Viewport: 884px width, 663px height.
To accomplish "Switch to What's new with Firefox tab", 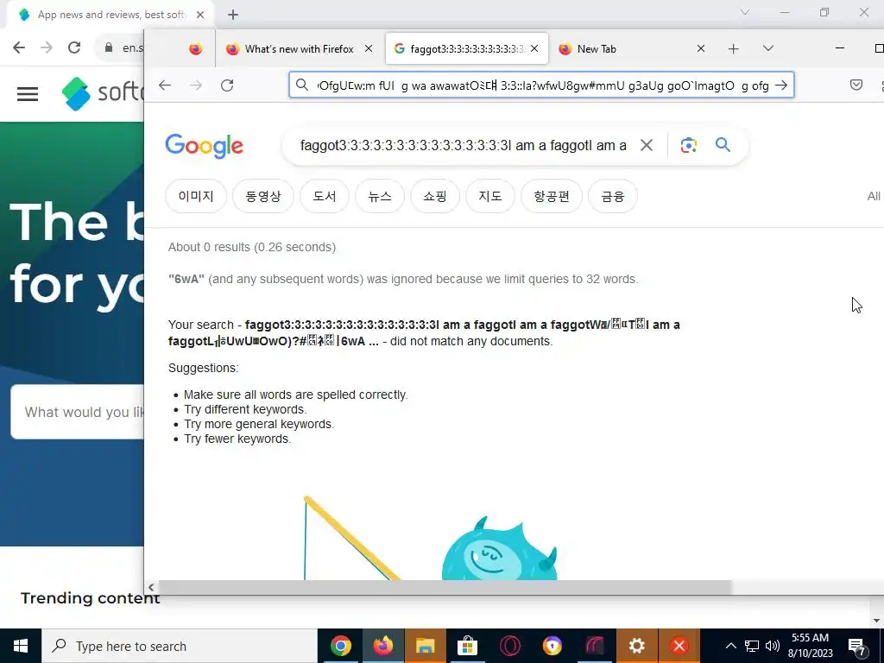I will pyautogui.click(x=300, y=49).
